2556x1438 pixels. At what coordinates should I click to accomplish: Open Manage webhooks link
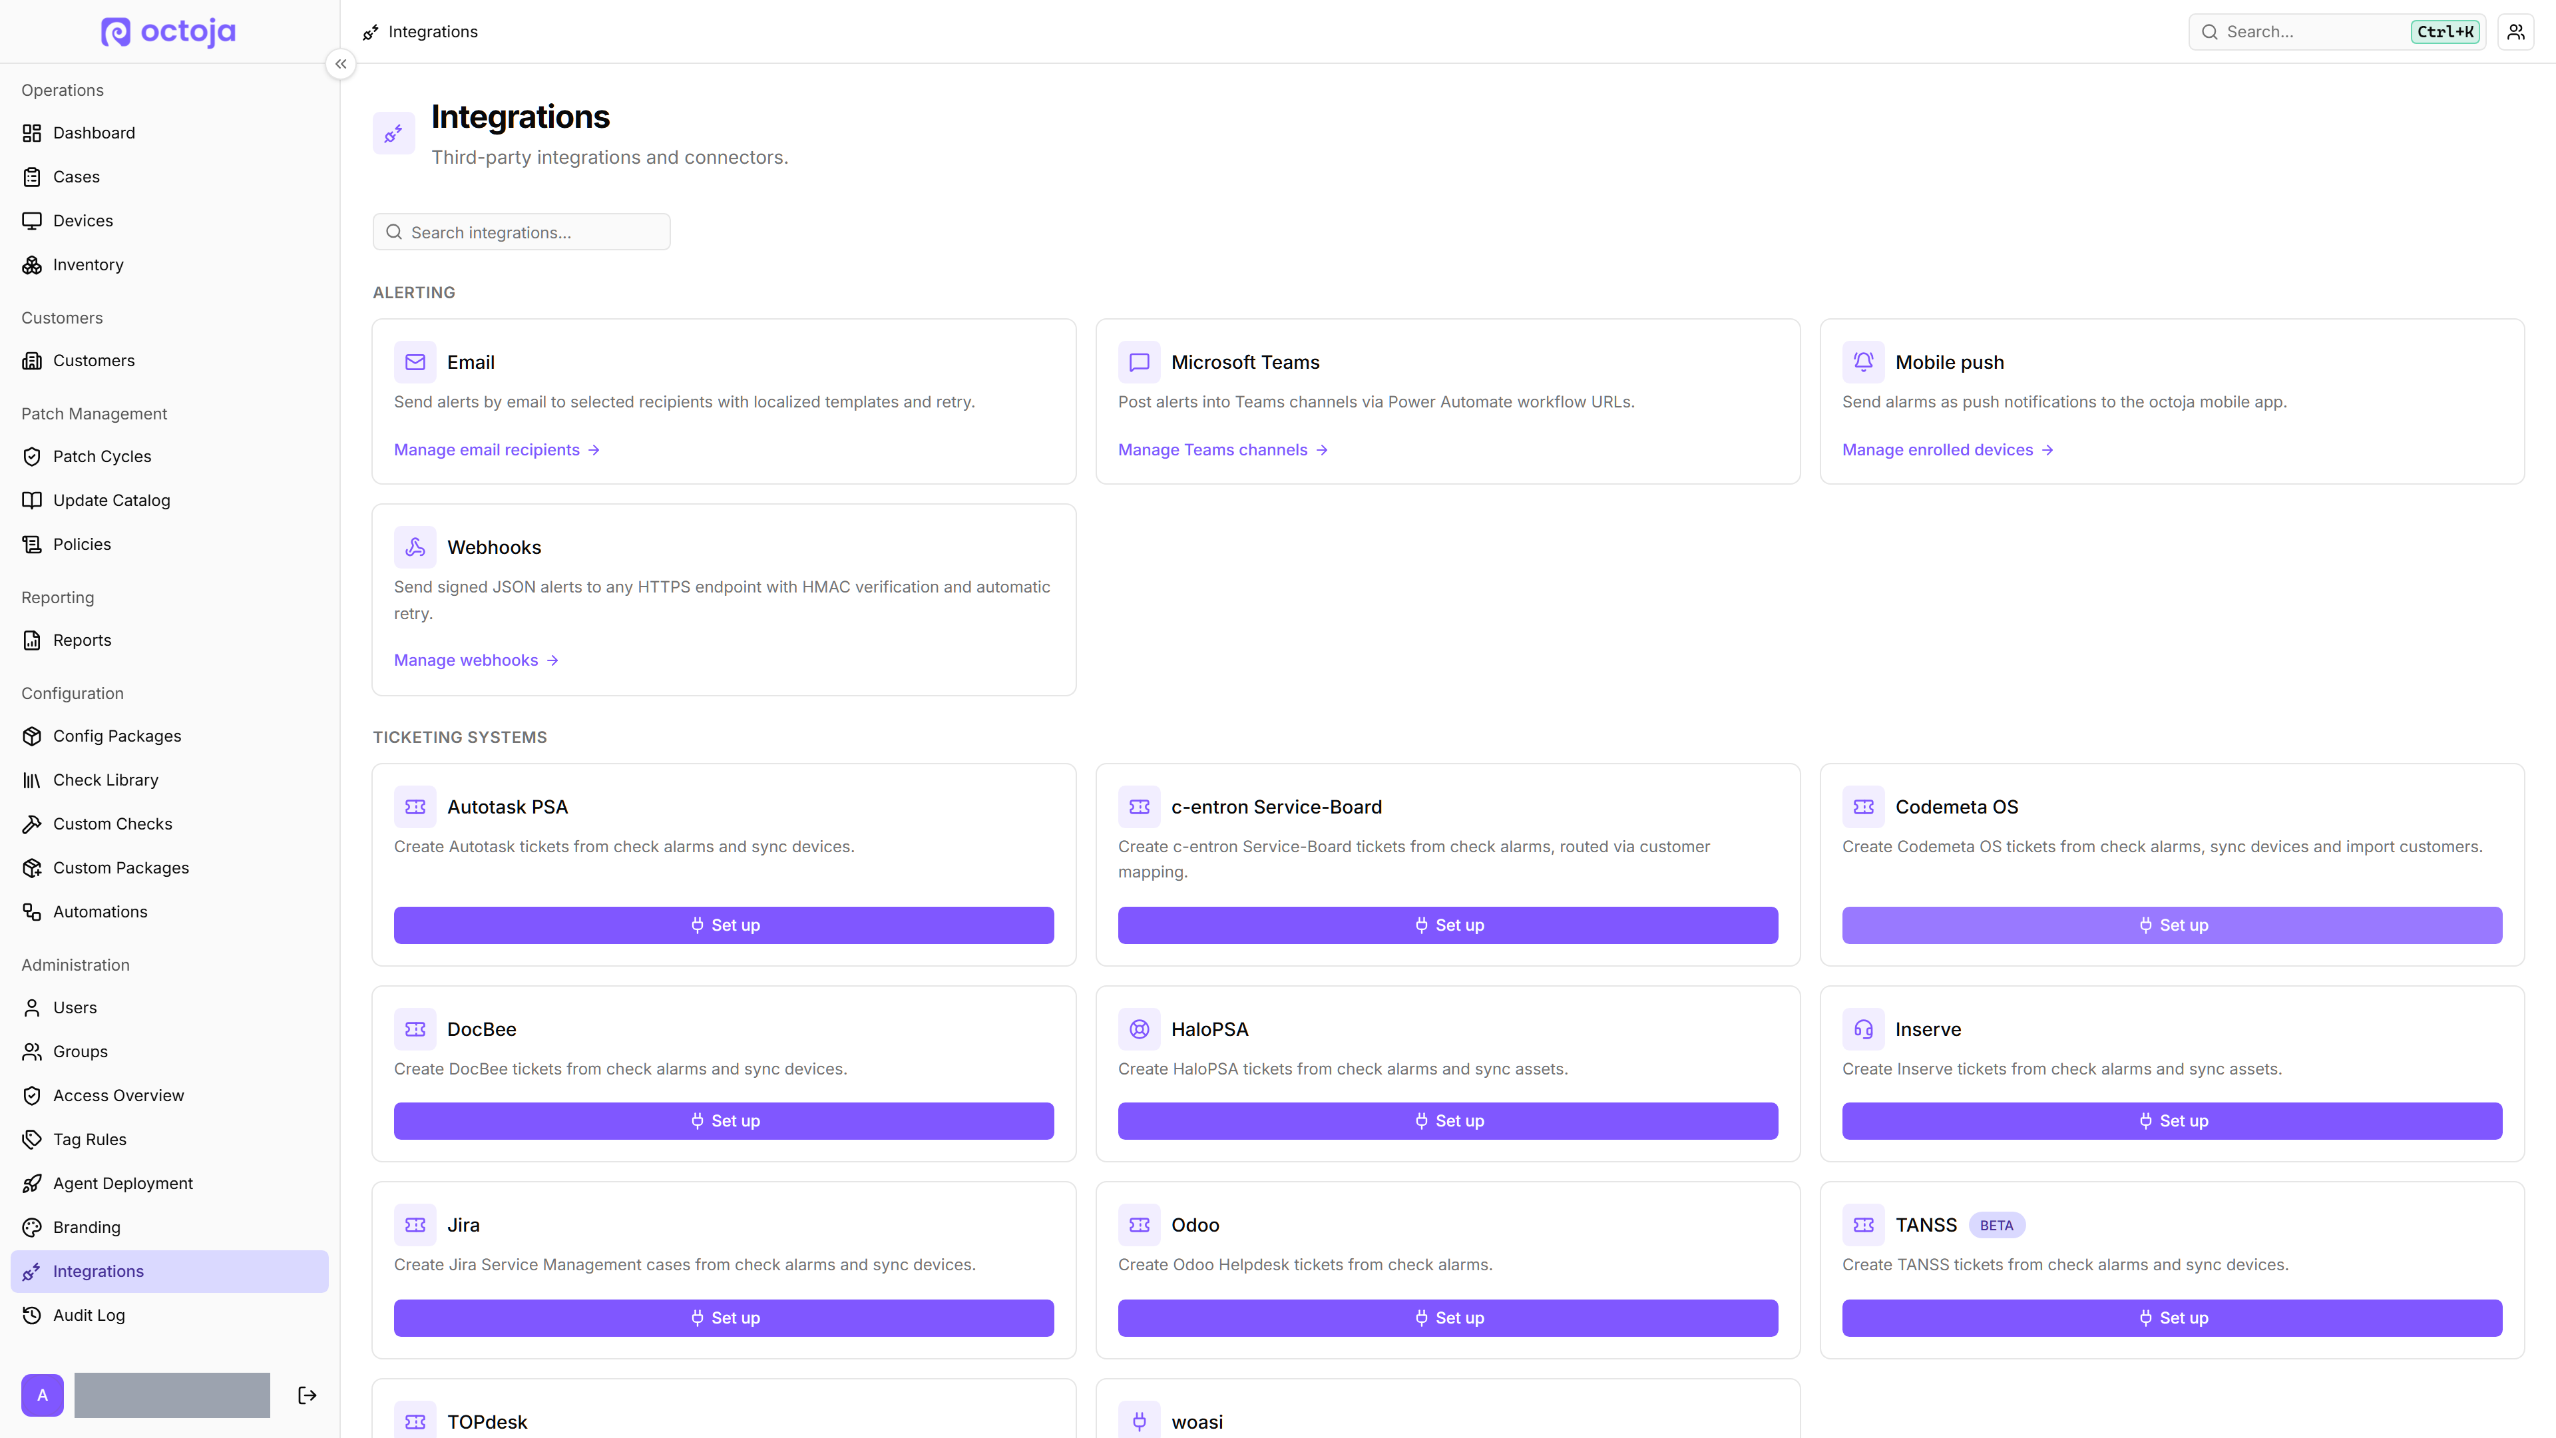477,660
